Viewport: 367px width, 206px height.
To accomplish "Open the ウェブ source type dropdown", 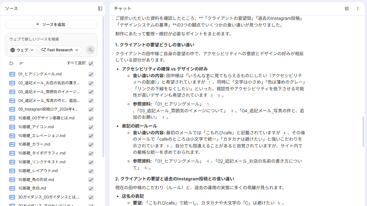I will click(22, 50).
